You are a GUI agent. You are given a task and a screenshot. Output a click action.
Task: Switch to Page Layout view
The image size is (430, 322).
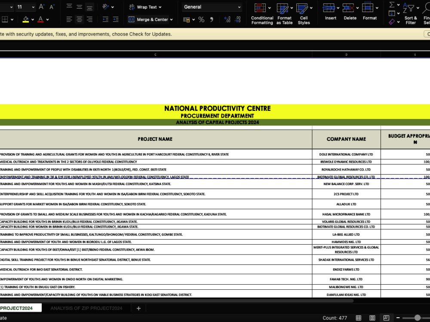tap(372, 318)
